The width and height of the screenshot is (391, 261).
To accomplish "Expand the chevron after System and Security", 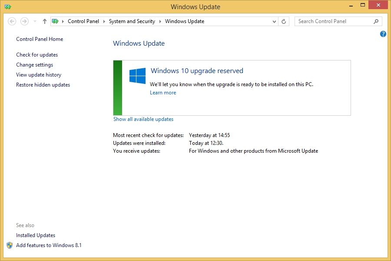I will (x=160, y=21).
